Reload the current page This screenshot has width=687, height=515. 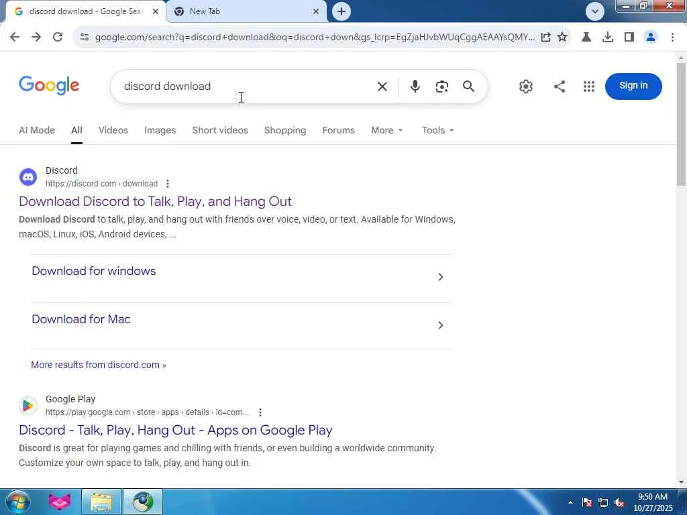tap(58, 38)
